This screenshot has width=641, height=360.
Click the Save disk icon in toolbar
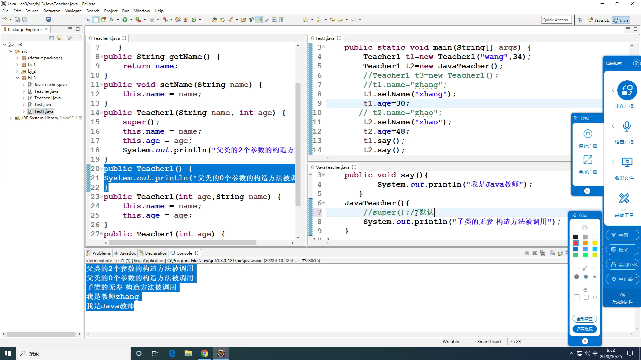17,20
